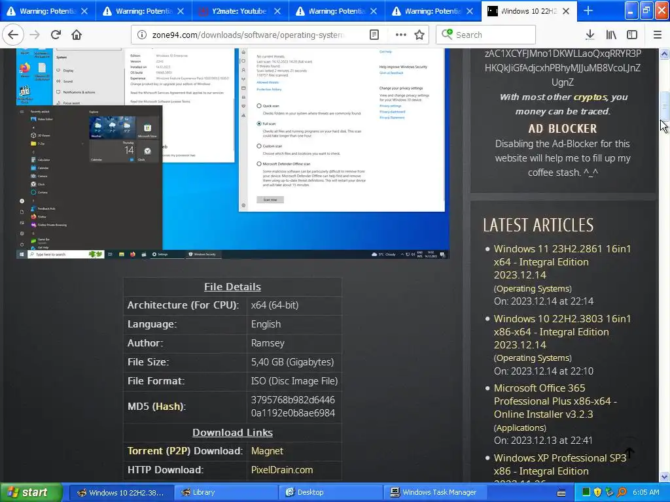Viewport: 670px width, 502px height.
Task: Select the x64 (64-bit) architecture value
Action: pos(275,305)
